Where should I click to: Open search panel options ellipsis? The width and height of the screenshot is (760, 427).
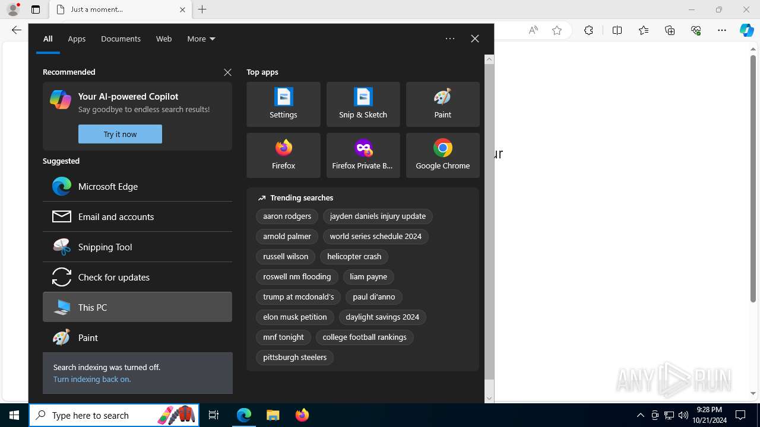(450, 39)
